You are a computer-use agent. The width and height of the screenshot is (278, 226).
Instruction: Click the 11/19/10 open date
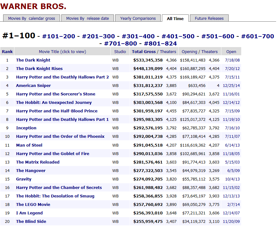tap(231, 120)
